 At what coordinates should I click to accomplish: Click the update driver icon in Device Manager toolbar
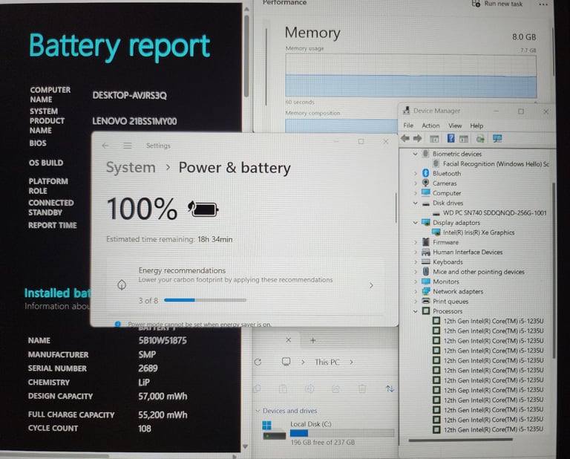(x=480, y=139)
